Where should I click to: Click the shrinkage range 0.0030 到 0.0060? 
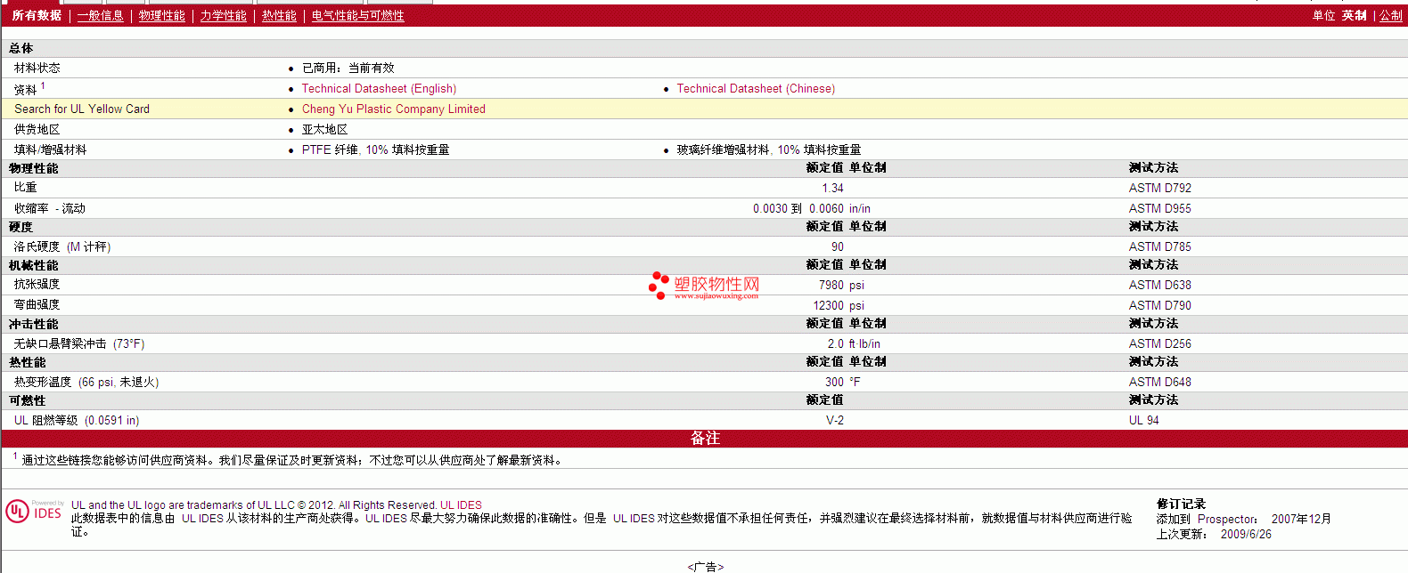point(798,208)
